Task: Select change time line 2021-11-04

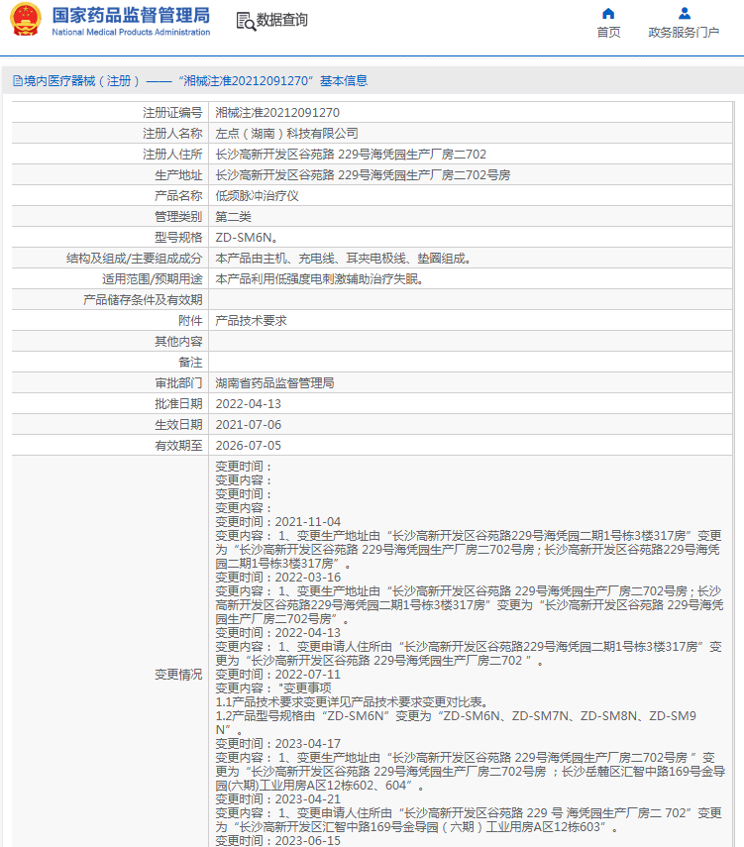Action: coord(277,522)
